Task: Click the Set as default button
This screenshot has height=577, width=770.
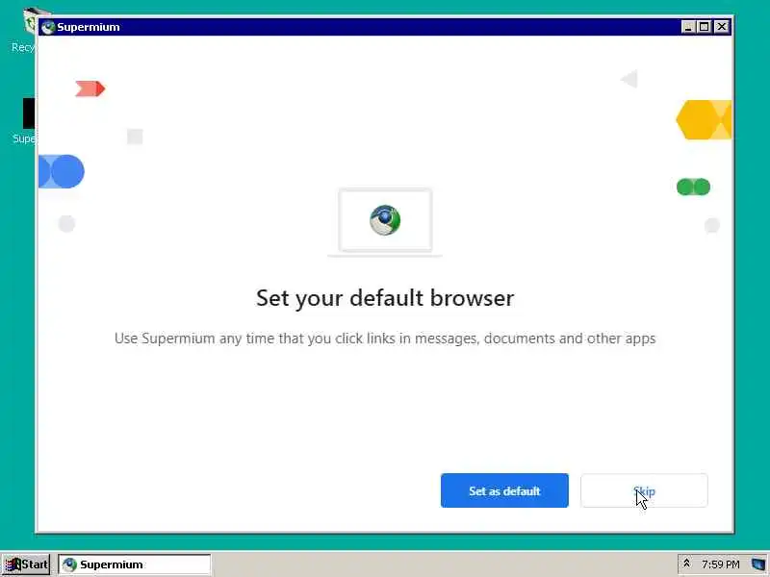Action: click(504, 490)
